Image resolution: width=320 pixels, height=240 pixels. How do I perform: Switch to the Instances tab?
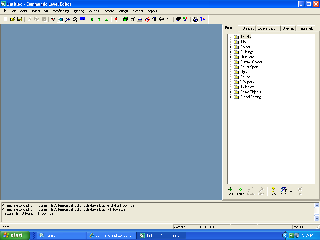pos(247,28)
